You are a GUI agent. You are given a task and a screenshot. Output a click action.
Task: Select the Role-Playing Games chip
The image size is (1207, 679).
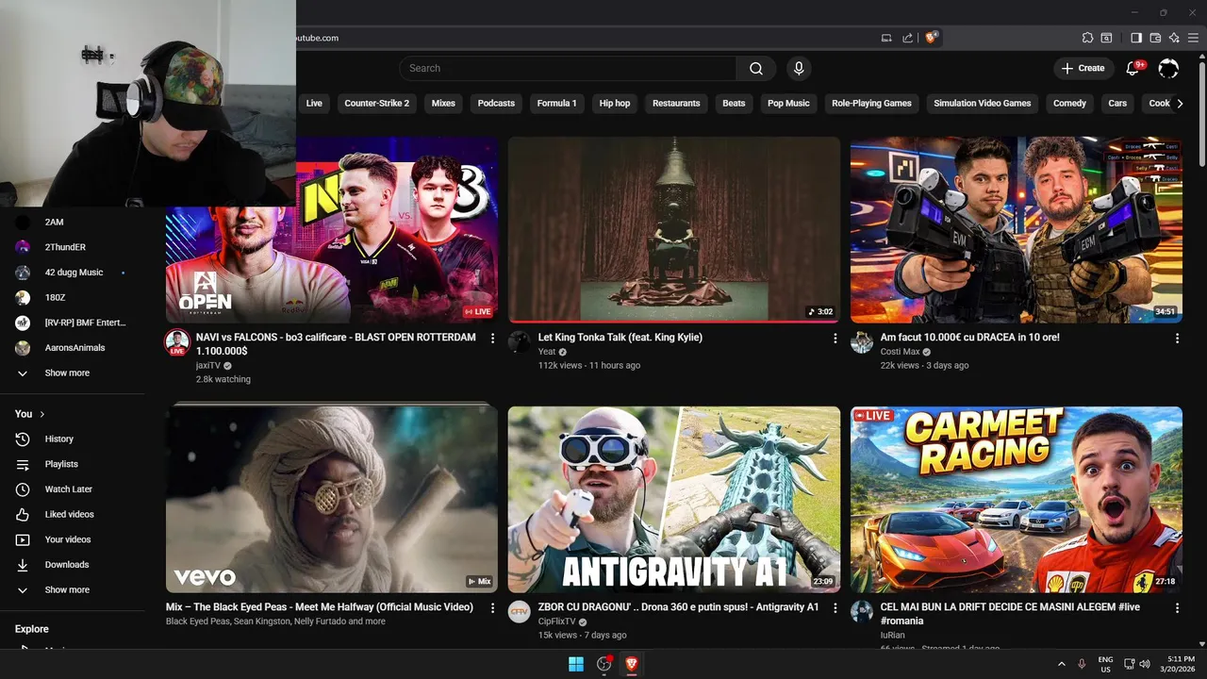[x=871, y=104]
